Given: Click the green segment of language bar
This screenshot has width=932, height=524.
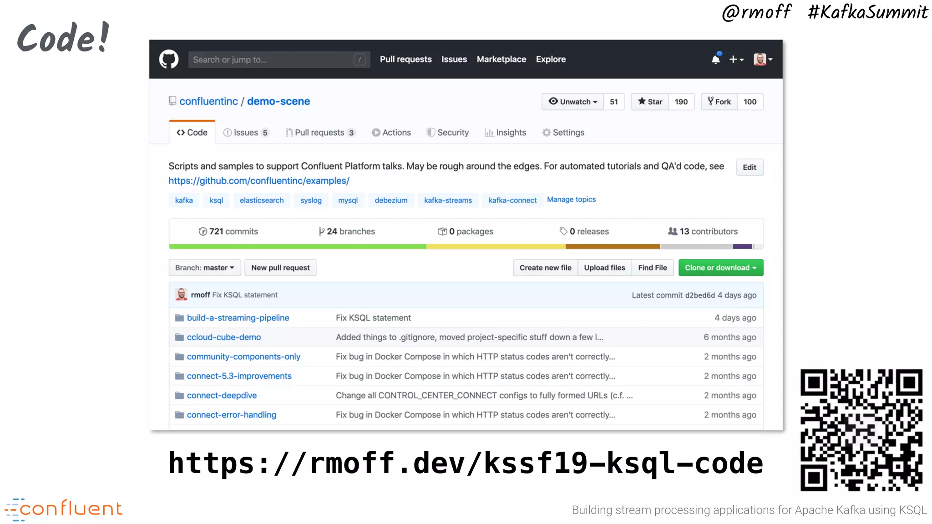Looking at the screenshot, I should 298,247.
